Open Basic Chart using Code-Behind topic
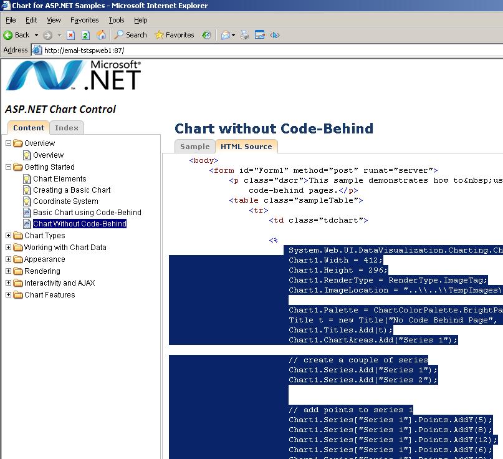Viewport: 503px width, 459px height. pos(87,213)
